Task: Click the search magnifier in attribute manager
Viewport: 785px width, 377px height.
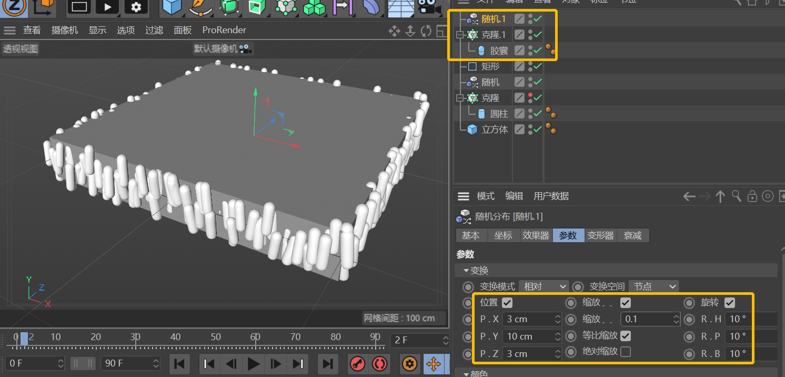Action: pos(737,196)
